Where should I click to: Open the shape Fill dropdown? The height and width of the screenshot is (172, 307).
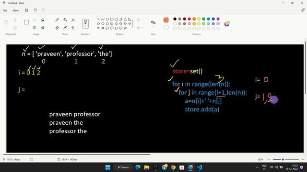click(140, 28)
